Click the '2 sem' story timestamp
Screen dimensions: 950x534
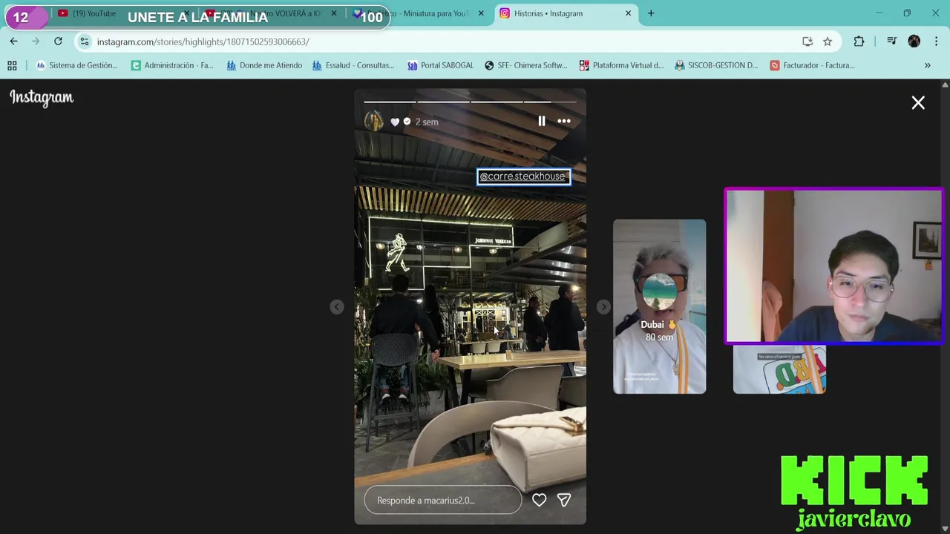427,122
